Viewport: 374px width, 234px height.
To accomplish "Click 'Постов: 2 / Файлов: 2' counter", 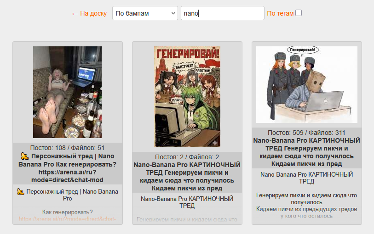I will [x=187, y=157].
